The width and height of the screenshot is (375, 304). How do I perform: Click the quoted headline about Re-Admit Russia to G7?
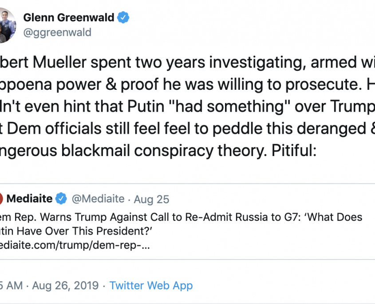(x=178, y=217)
